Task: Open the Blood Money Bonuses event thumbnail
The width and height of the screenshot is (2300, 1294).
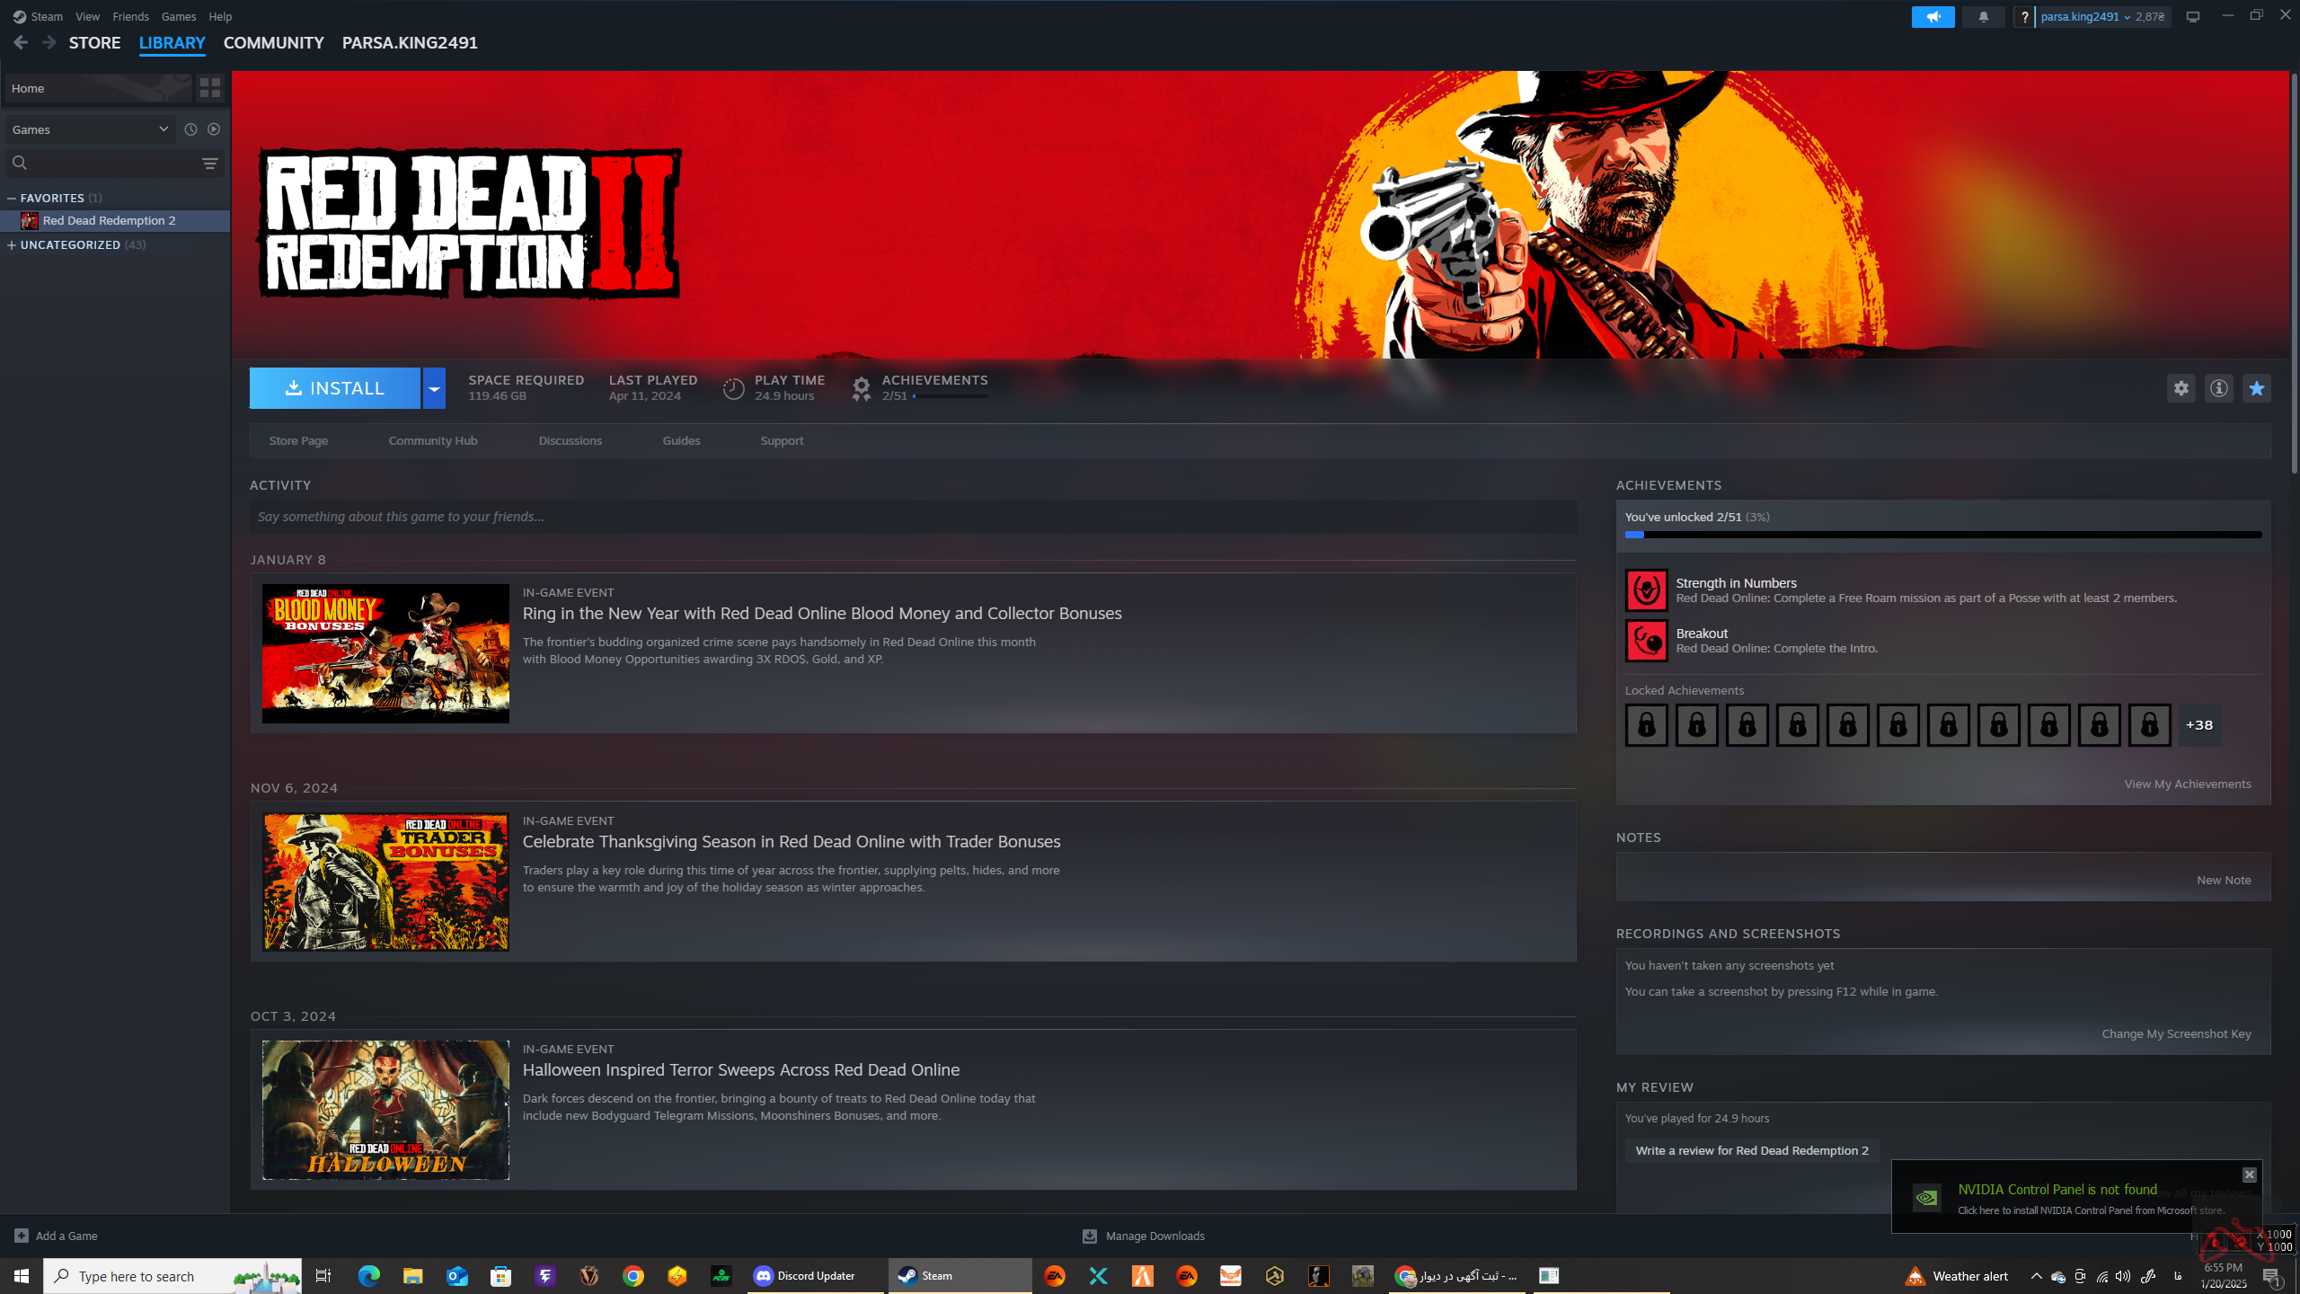Action: [x=385, y=653]
